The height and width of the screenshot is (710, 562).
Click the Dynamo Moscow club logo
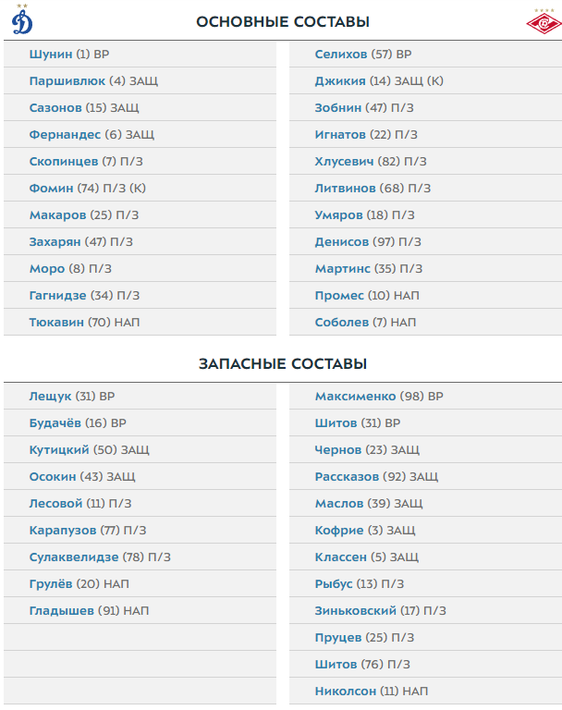[22, 20]
